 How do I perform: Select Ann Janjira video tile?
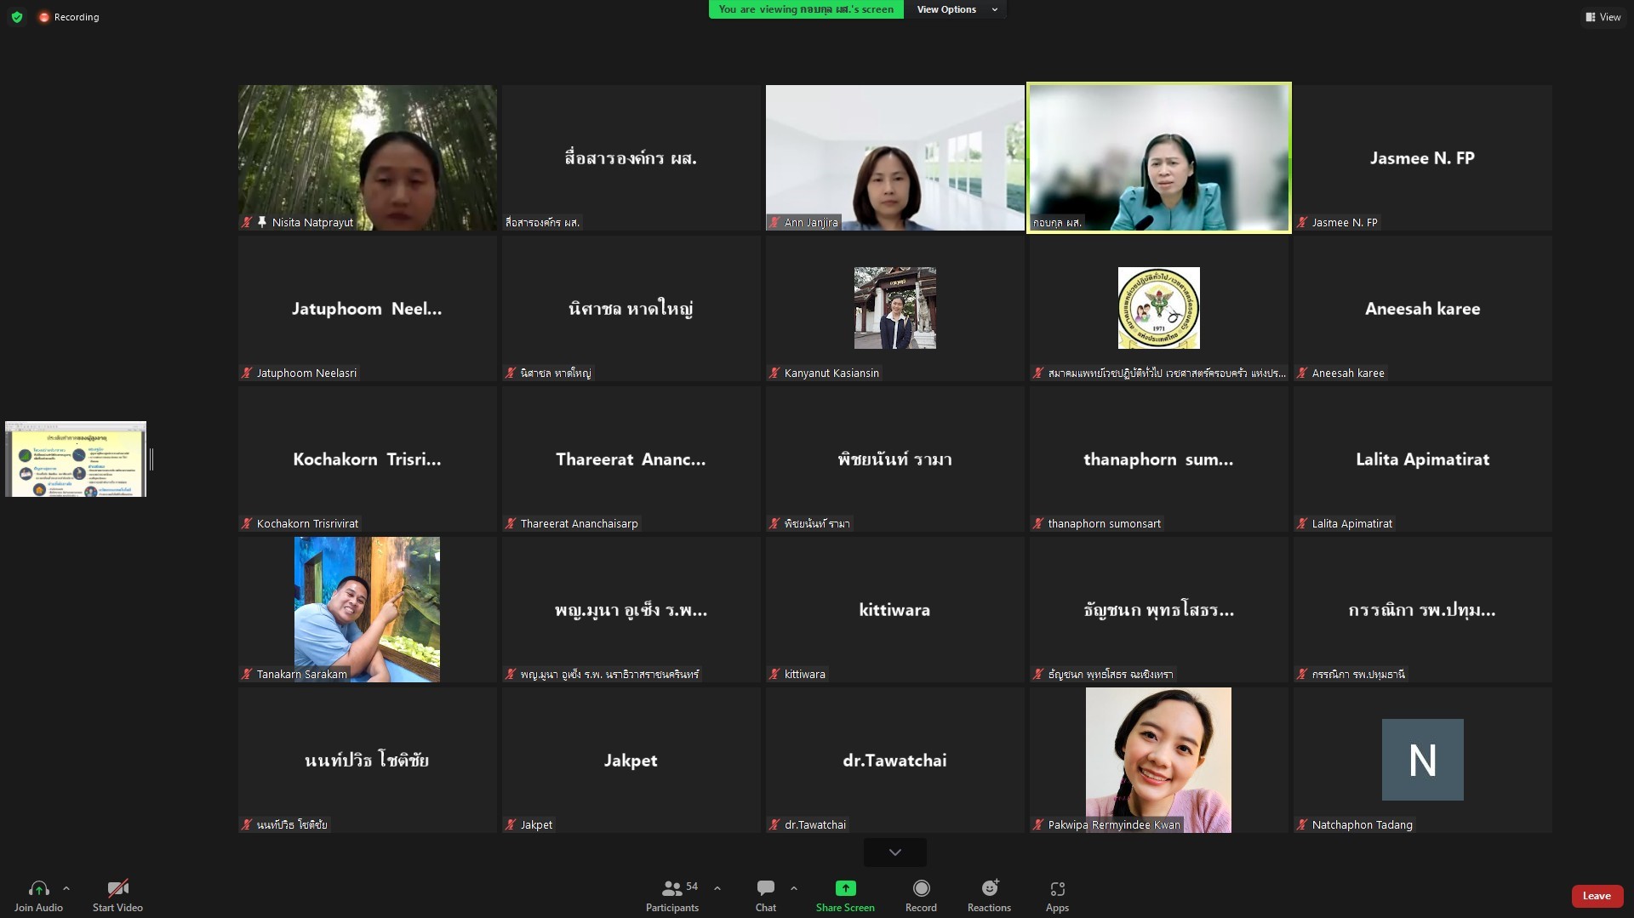pyautogui.click(x=895, y=157)
